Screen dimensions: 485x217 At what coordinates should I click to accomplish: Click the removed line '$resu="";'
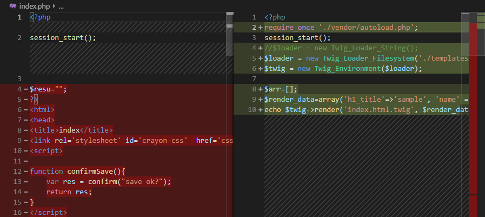pyautogui.click(x=48, y=89)
